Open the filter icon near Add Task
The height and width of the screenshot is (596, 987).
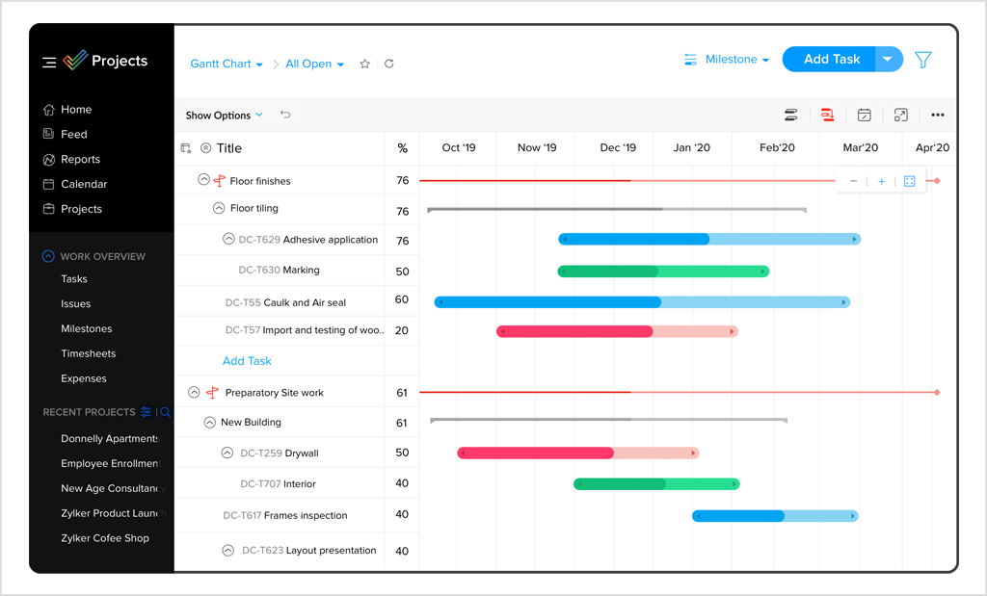pyautogui.click(x=922, y=59)
